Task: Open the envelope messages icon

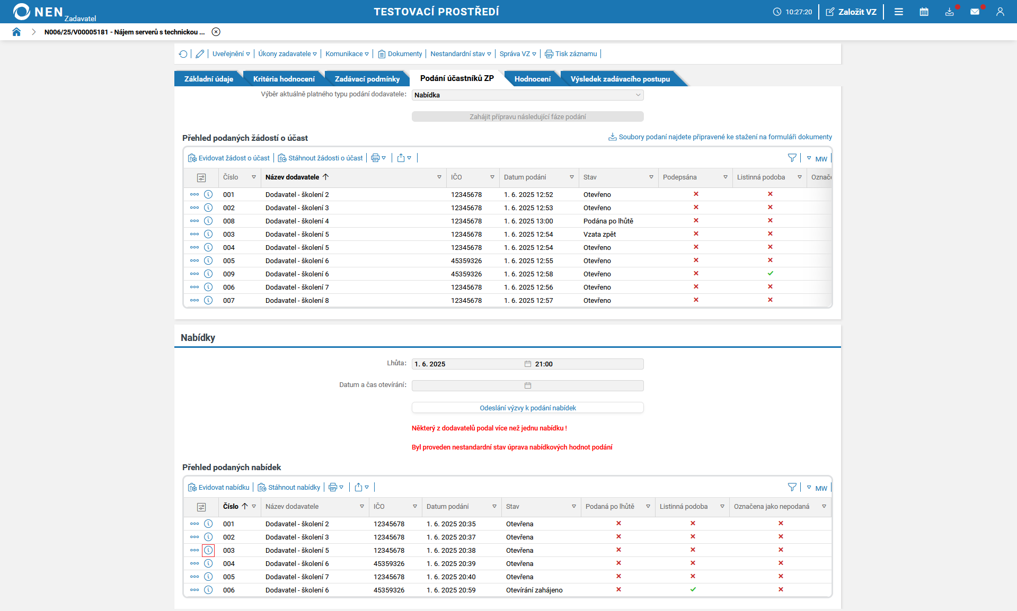Action: pyautogui.click(x=975, y=12)
